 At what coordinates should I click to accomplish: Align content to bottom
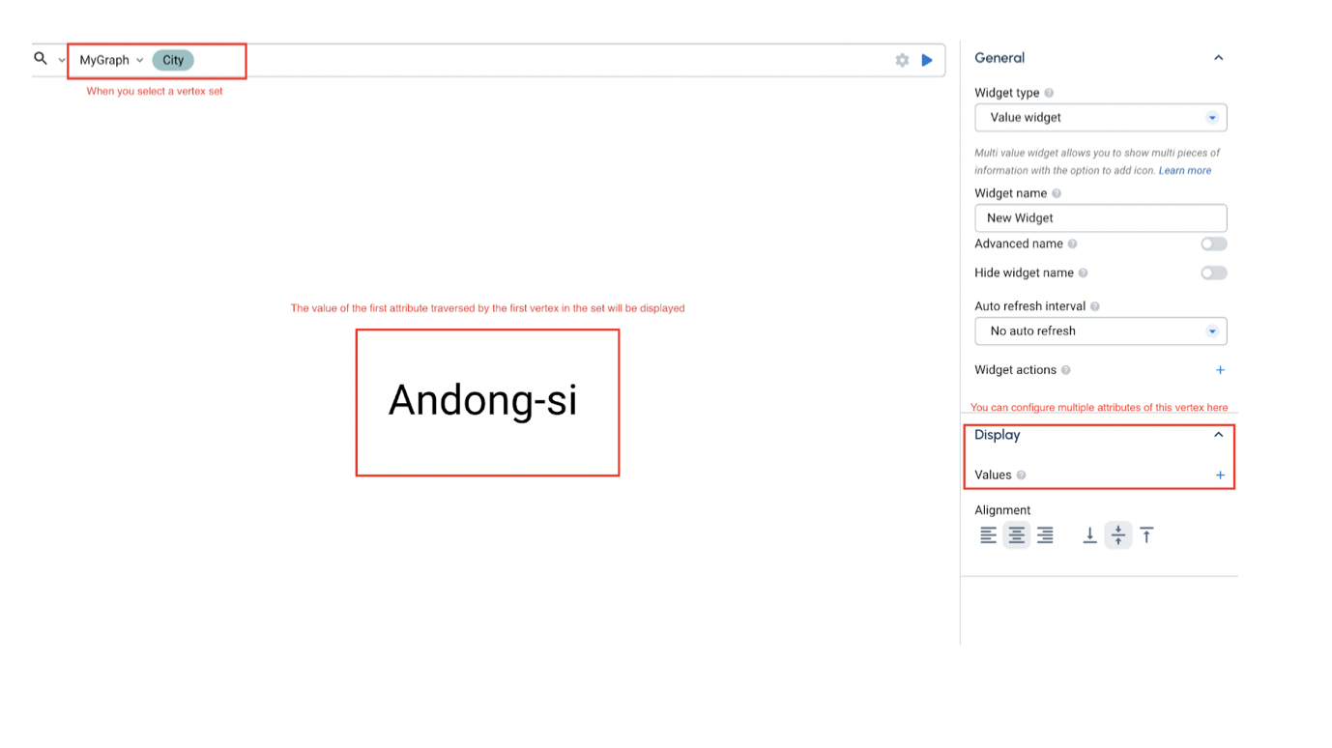pyautogui.click(x=1089, y=535)
